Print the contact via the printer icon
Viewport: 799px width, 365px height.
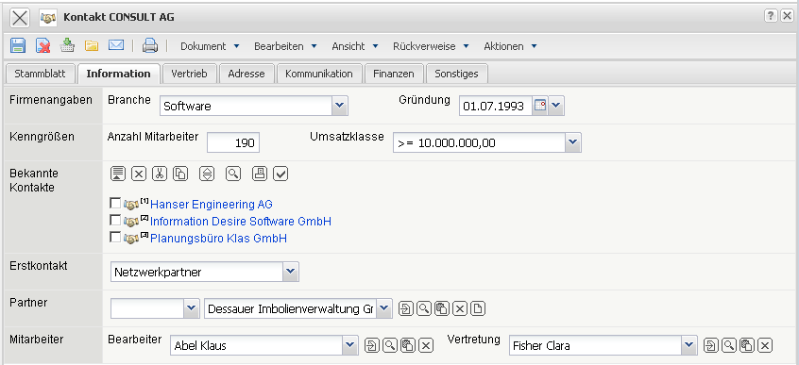(x=150, y=45)
